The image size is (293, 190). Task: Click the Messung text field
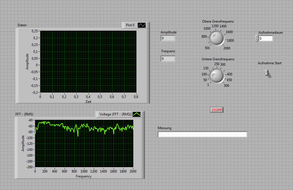tap(202, 134)
